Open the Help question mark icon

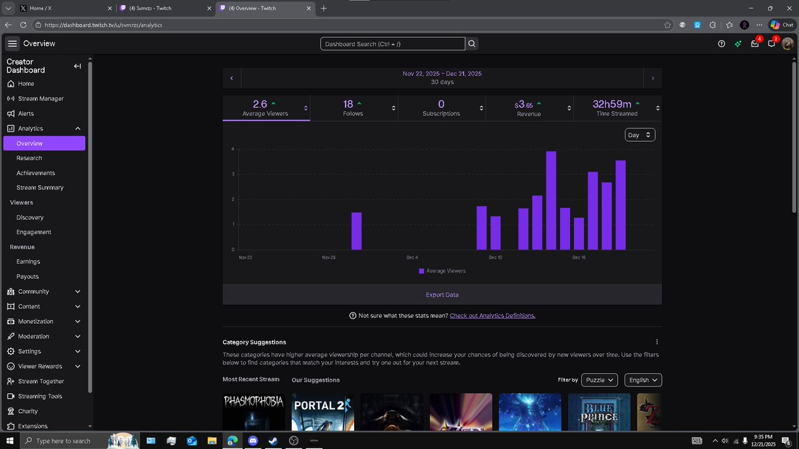tap(721, 44)
